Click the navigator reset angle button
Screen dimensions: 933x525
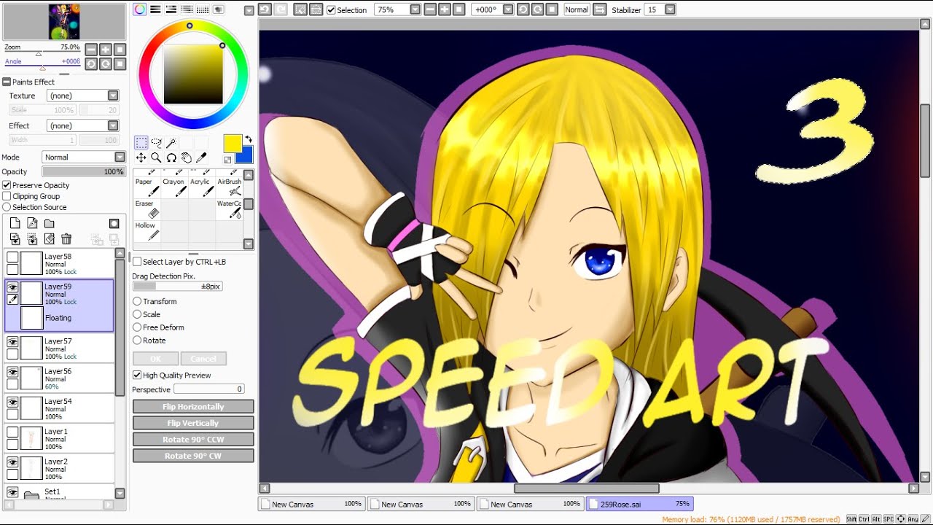point(120,64)
